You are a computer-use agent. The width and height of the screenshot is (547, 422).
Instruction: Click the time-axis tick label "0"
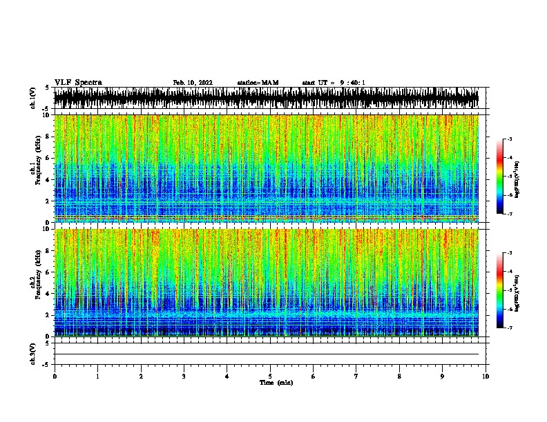(55, 376)
